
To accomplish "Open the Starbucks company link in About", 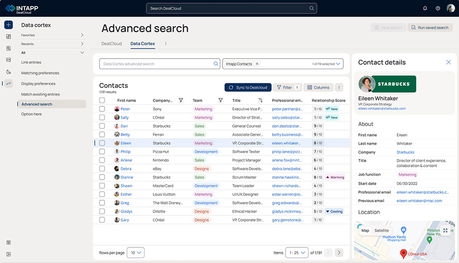I will click(405, 152).
